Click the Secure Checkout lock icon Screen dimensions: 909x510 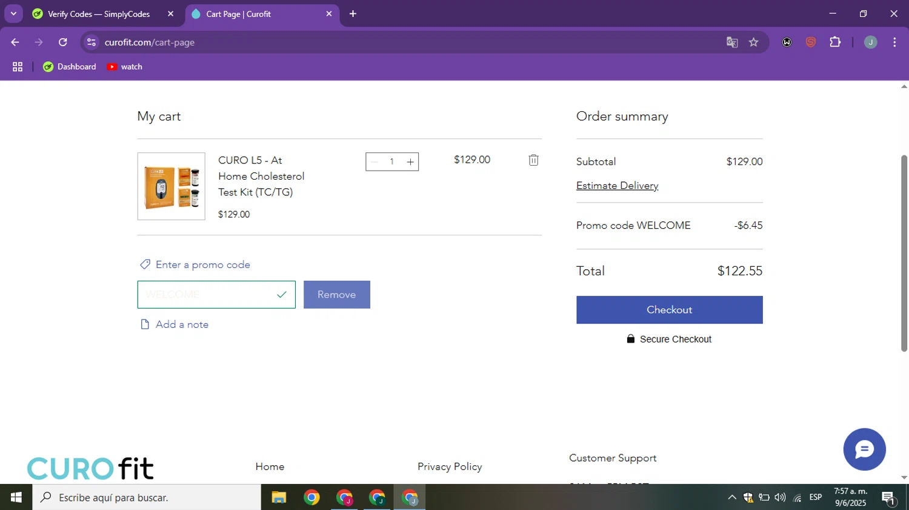(x=630, y=339)
